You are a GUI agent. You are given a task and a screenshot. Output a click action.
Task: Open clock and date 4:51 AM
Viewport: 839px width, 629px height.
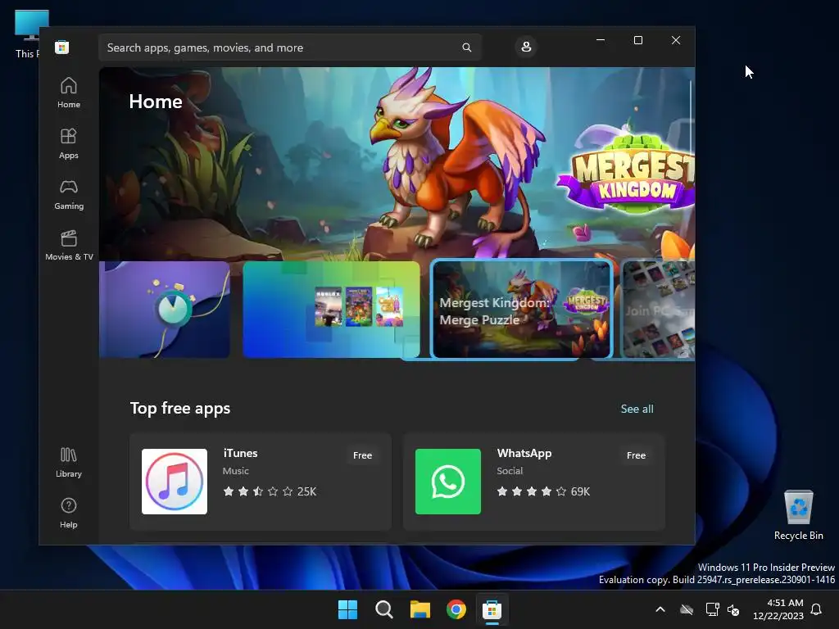point(778,609)
